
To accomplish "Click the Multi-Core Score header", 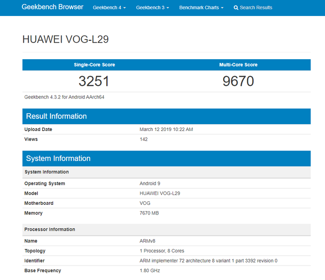I will click(238, 65).
